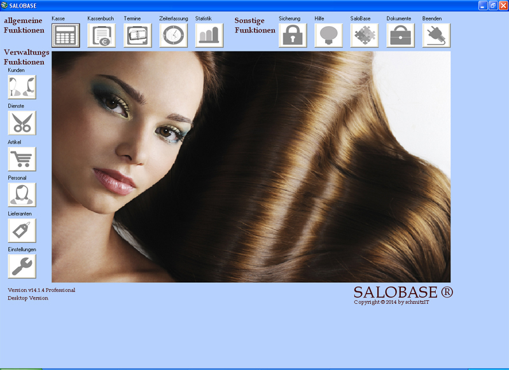Click the 'Desktop Version' text
The height and width of the screenshot is (370, 509).
pos(28,298)
